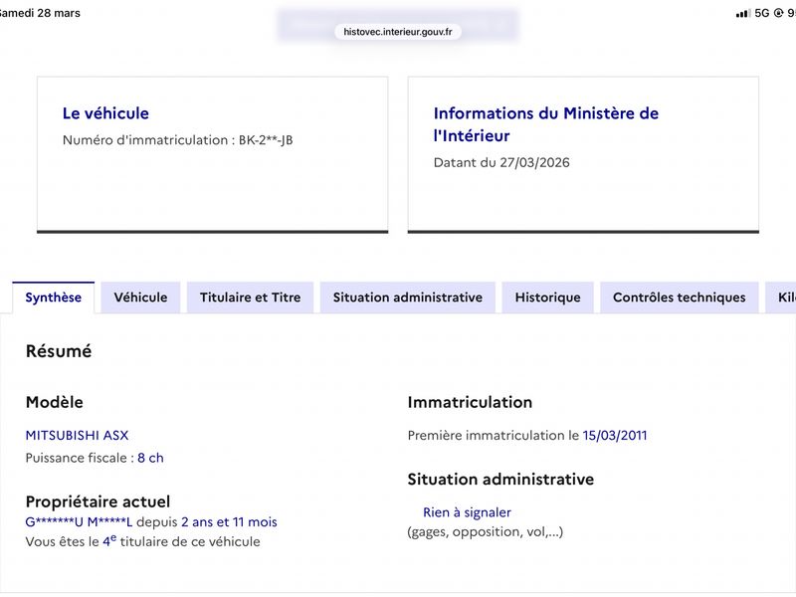The image size is (796, 597).
Task: Click the '15/03/2011' first registration date
Action: (x=615, y=436)
